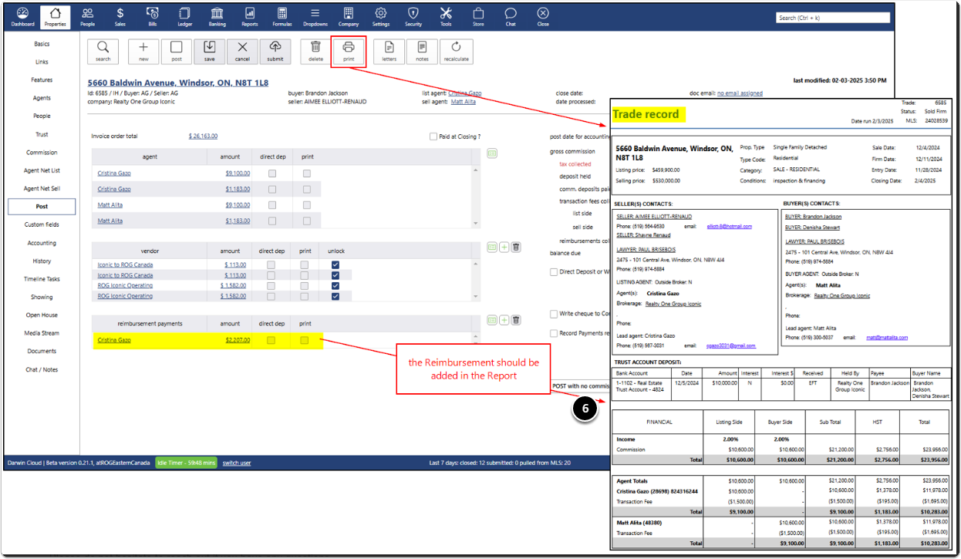Check direct dep for Cristina Gazo $9,100.00
This screenshot has height=559, width=961.
[x=272, y=173]
